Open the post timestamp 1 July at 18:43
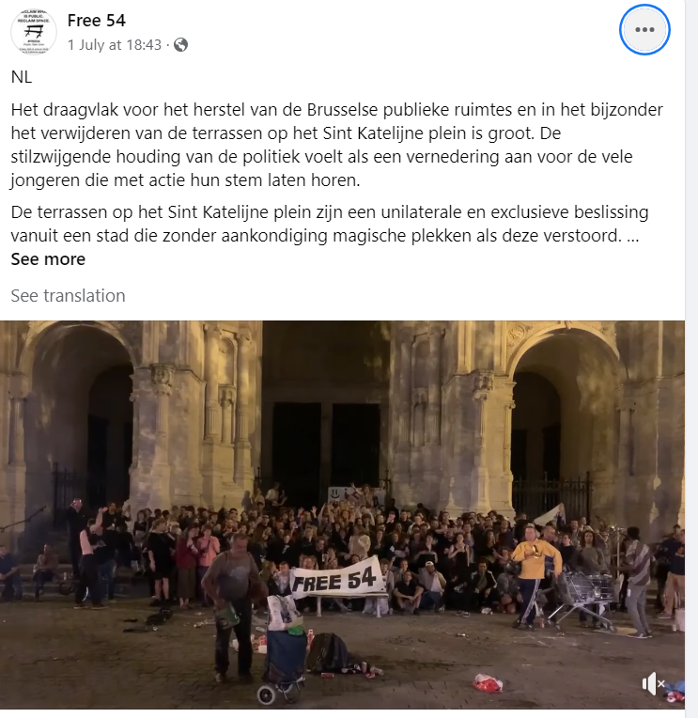698x718 pixels. coord(115,45)
